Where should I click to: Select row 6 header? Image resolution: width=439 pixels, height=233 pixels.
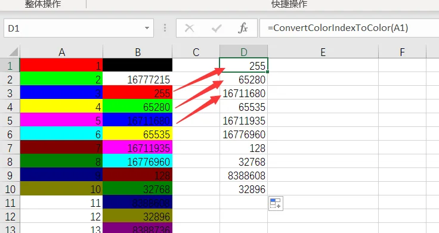tap(10, 134)
